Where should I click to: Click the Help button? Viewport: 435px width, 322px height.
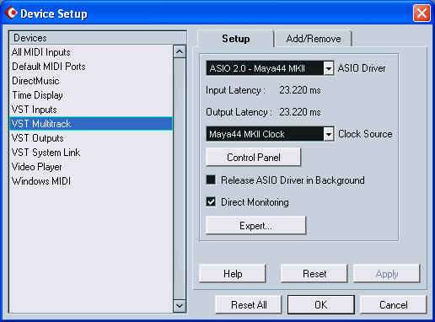[233, 273]
